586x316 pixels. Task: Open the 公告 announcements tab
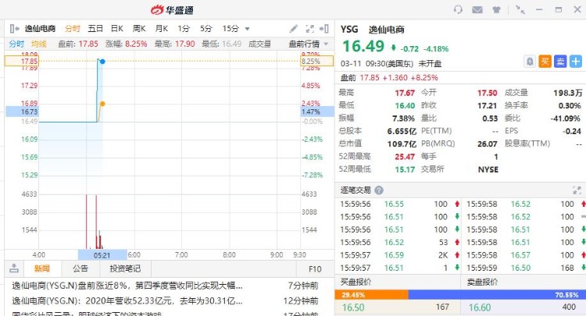pos(80,268)
